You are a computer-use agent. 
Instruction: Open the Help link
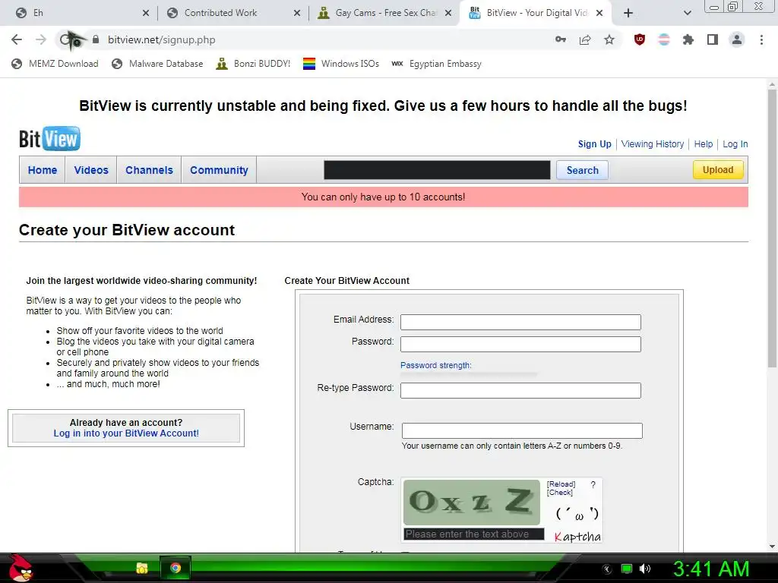pos(703,143)
